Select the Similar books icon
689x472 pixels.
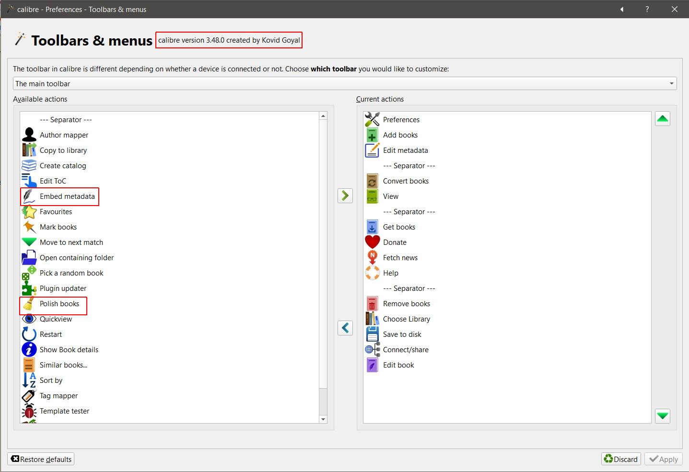tap(29, 365)
